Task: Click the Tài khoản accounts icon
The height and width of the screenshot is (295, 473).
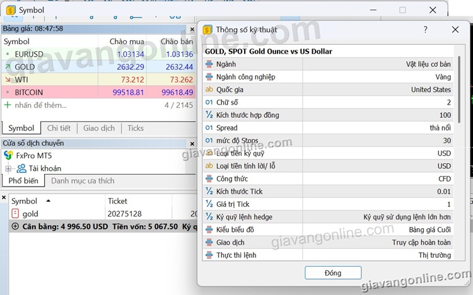Action: (21, 168)
